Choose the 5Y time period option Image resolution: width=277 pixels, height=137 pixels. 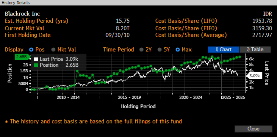(x=159, y=50)
